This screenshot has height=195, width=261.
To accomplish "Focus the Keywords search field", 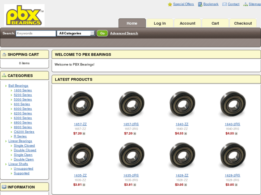I will [36, 33].
